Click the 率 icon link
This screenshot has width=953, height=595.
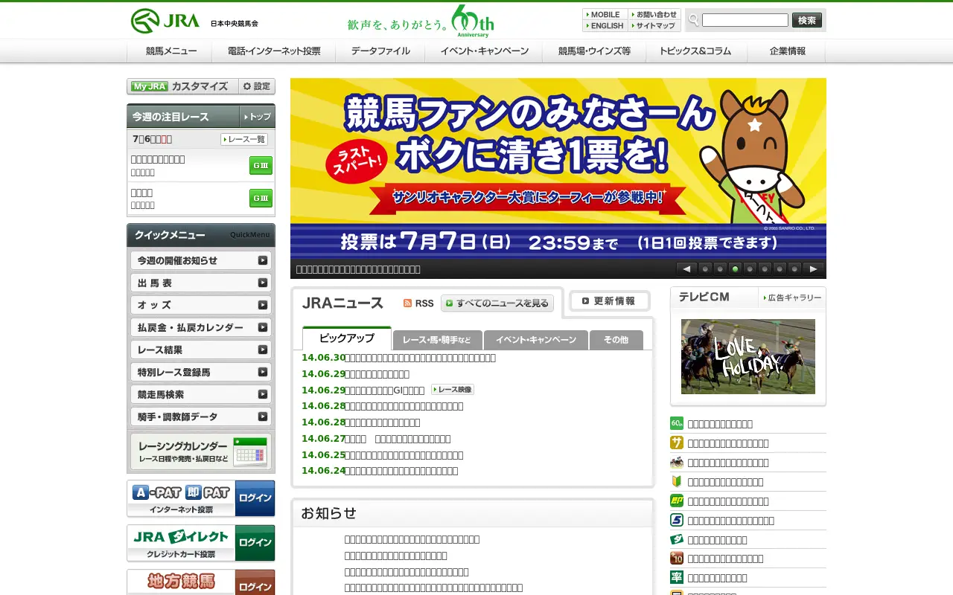677,577
